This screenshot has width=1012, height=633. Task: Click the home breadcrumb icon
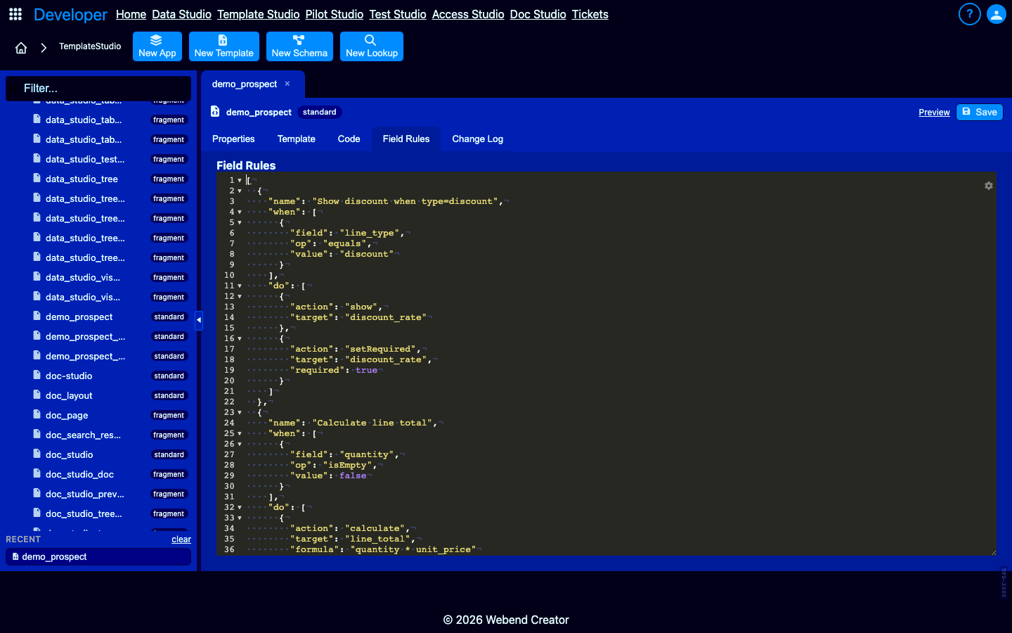(21, 48)
